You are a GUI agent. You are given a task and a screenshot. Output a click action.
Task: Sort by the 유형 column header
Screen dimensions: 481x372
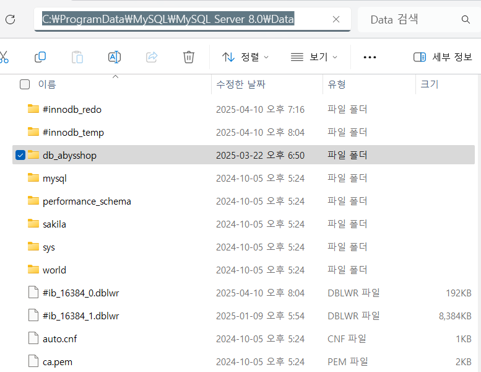337,84
